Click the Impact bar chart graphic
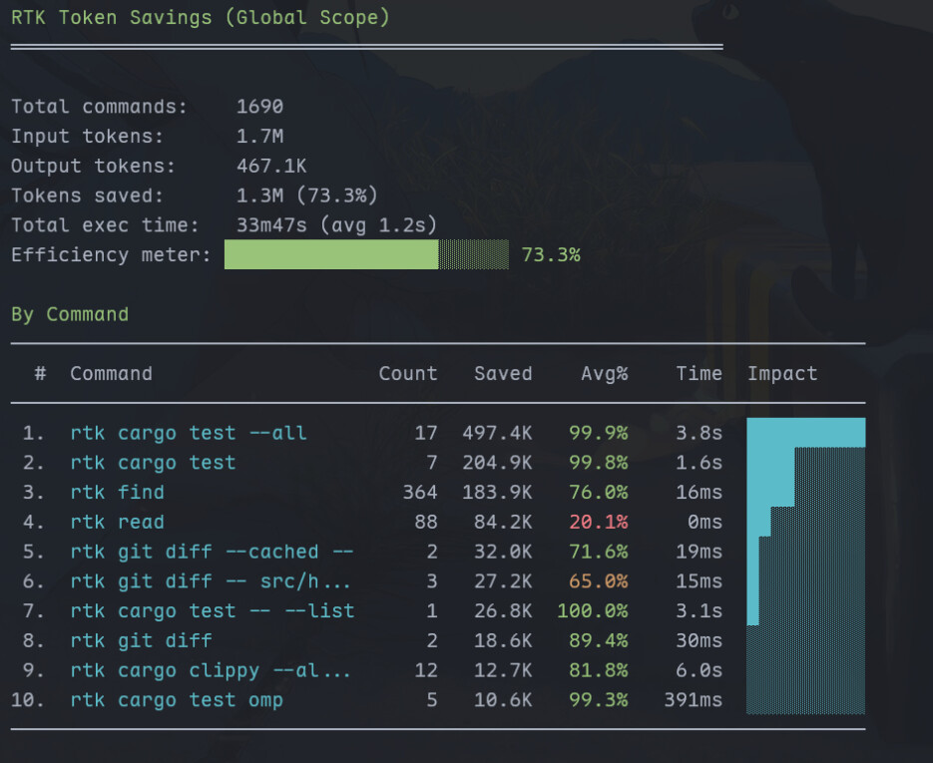This screenshot has height=763, width=933. pos(806,567)
